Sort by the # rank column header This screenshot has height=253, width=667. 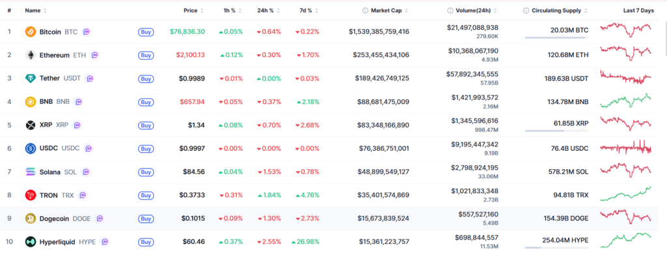9,10
